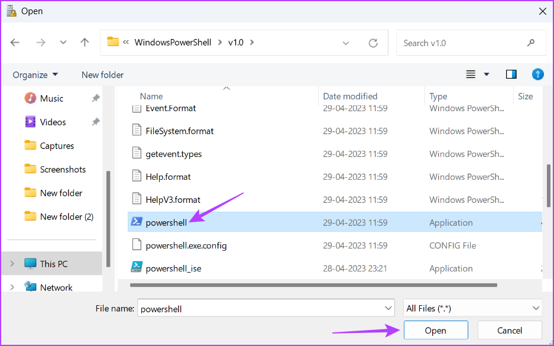Expand chevron after WindowsPowerShell breadcrumb
The image size is (554, 346).
tap(220, 43)
